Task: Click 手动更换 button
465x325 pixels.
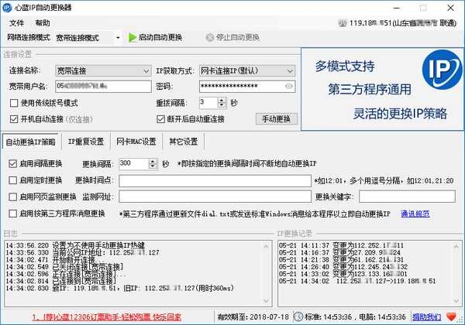Action: (277, 119)
